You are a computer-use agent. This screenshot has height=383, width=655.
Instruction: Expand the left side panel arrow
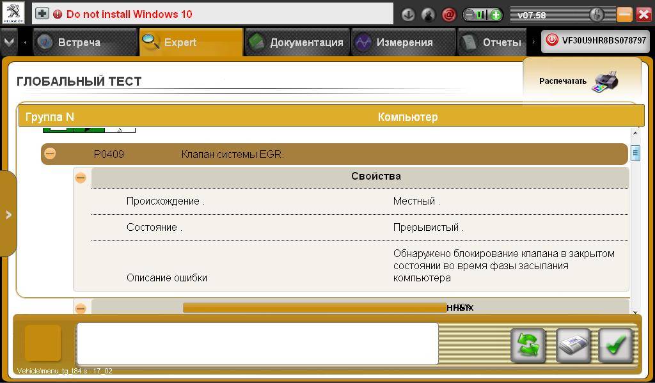[x=8, y=215]
